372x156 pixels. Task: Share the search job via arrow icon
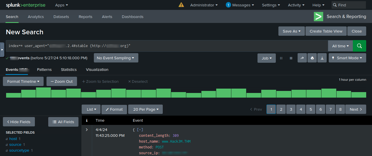[x=302, y=58]
